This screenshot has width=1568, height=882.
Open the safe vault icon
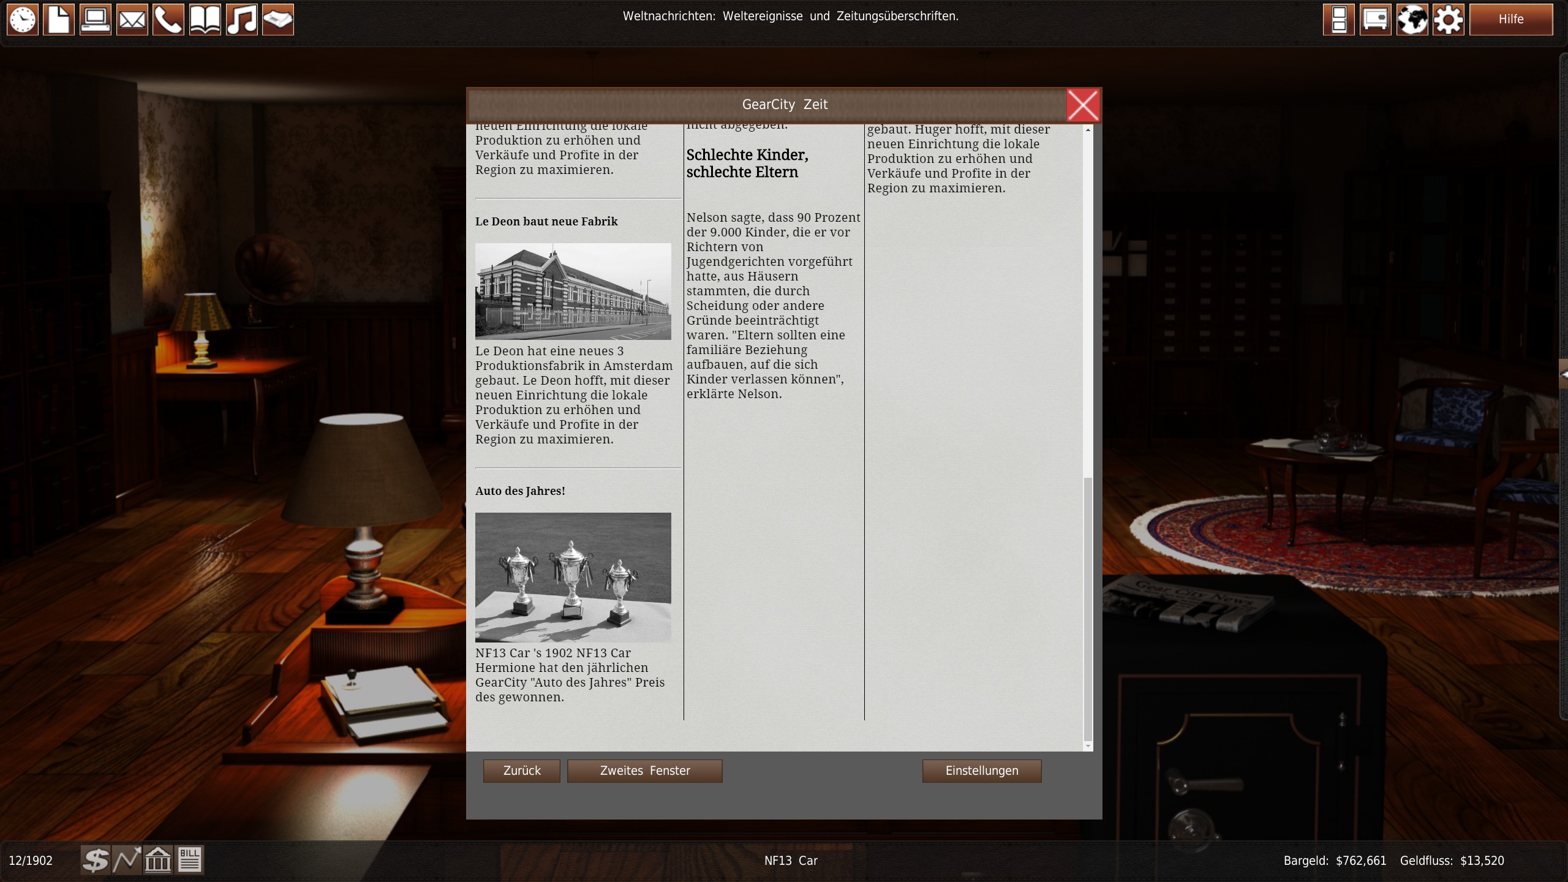[1376, 20]
